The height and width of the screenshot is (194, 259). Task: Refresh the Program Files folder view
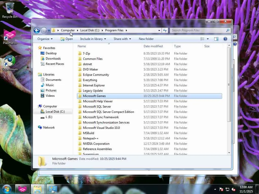click(x=165, y=30)
